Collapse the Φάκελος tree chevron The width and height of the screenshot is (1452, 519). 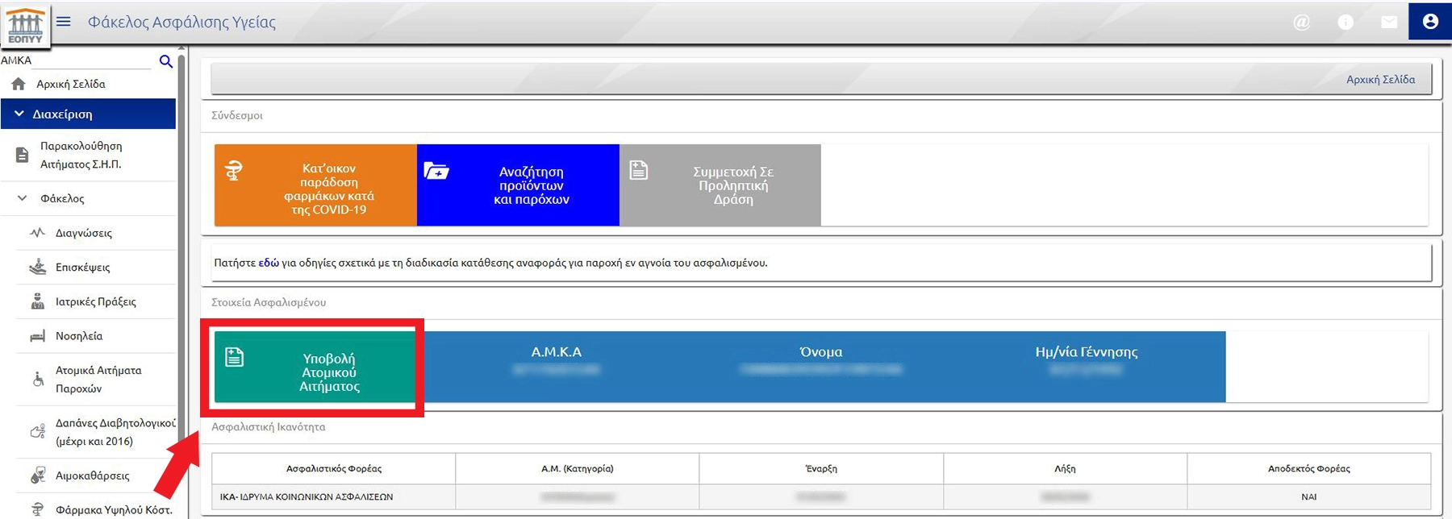tap(23, 198)
